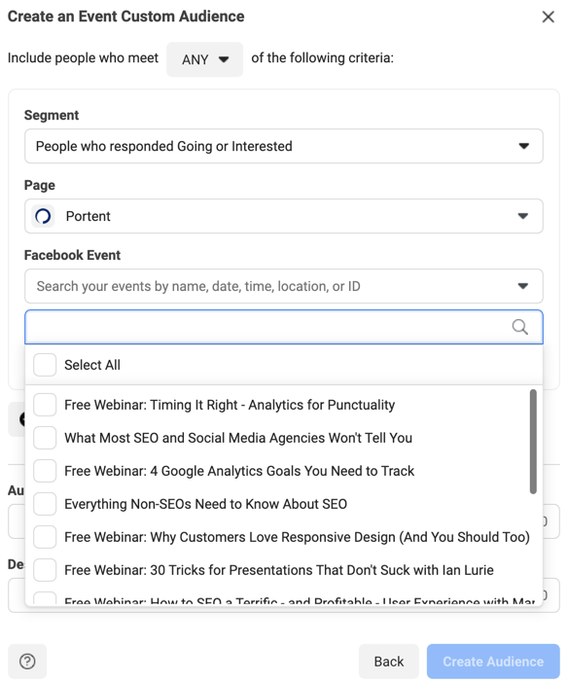Viewport: 568px width, 683px height.
Task: Tick Timing It Right webinar checkbox
Action: [x=45, y=405]
